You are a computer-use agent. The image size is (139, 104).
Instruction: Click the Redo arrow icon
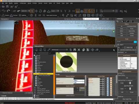(x=8, y=11)
